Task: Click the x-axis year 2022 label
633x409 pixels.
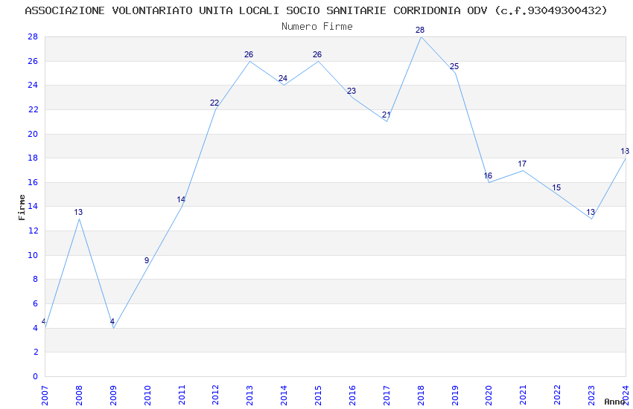Action: pyautogui.click(x=558, y=396)
